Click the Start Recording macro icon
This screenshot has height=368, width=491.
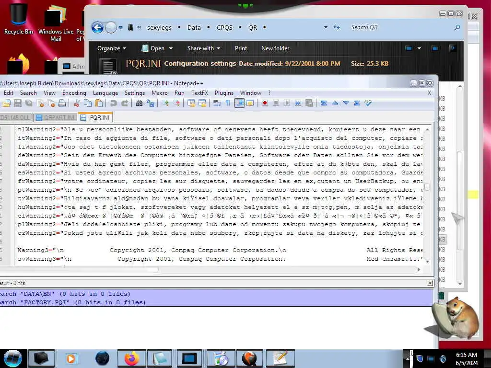point(265,103)
